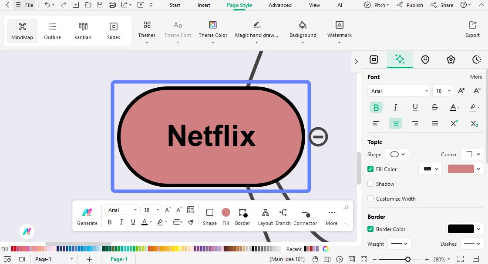Open Branch options in floating toolbar
488x264 pixels.
pos(283,217)
